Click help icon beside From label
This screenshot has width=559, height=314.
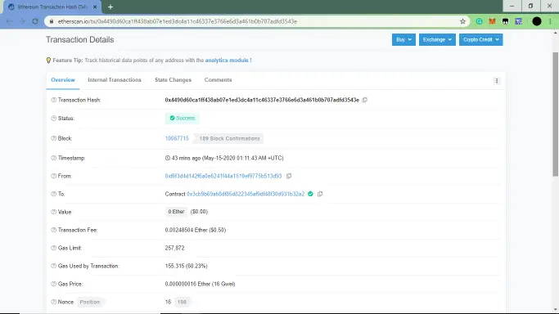pos(53,176)
